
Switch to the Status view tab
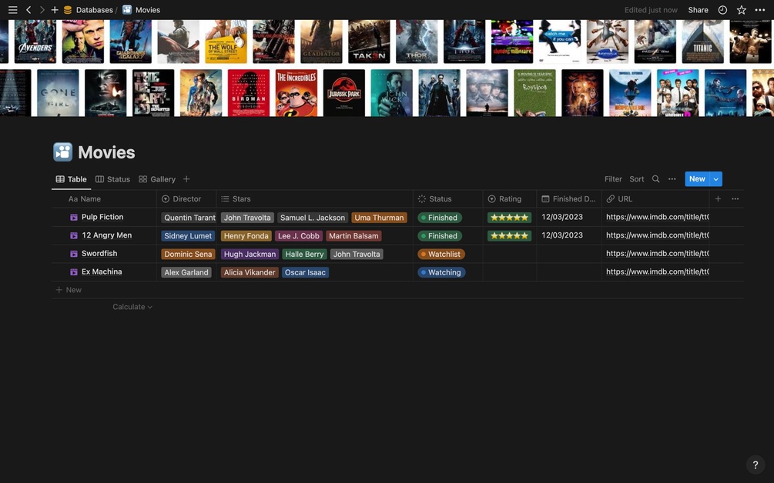coord(112,179)
